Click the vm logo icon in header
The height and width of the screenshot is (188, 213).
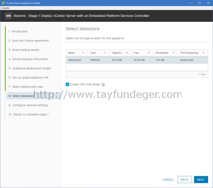(8, 16)
